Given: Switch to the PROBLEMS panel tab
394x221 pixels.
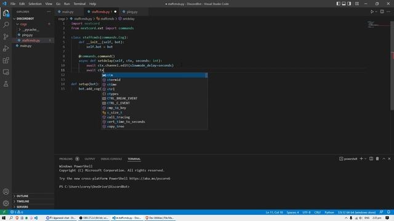Looking at the screenshot, I should (x=66, y=159).
